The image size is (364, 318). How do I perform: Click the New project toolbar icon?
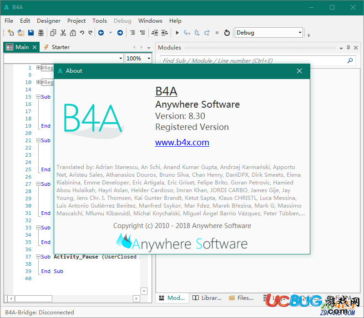point(10,33)
